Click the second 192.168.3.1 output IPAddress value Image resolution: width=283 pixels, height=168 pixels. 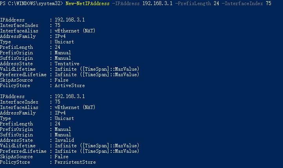pos(70,97)
